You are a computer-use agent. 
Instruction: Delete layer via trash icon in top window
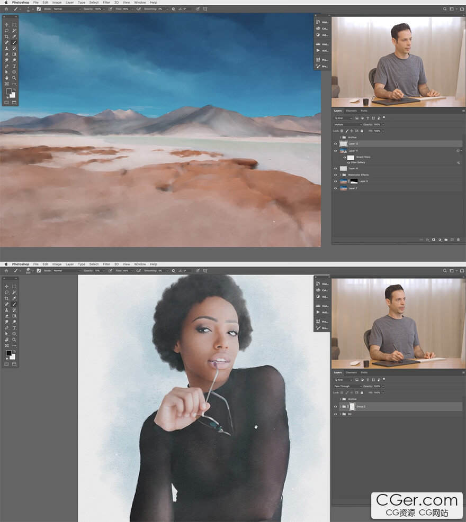(459, 240)
